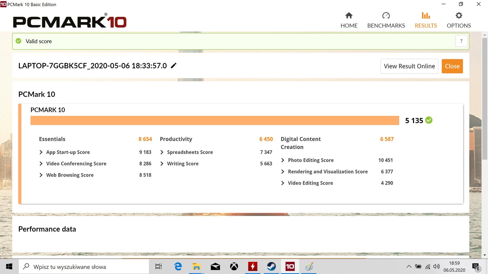The image size is (488, 274).
Task: Click the Essentials score 8 654
Action: click(145, 139)
